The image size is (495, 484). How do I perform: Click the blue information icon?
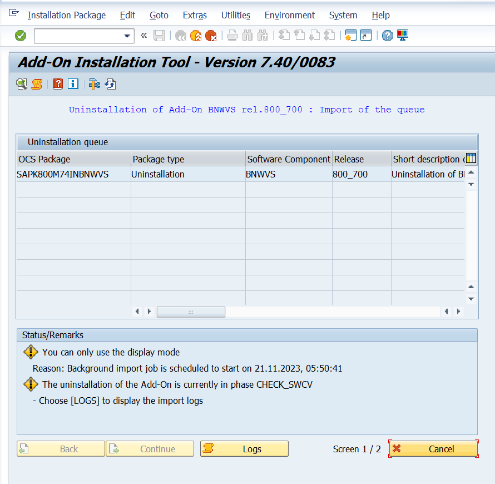pyautogui.click(x=73, y=84)
